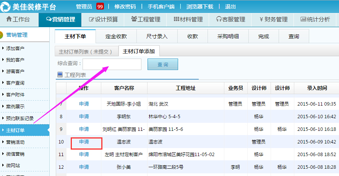Switch to 主材订单列表（未提交）tab
Image resolution: width=339 pixels, height=176 pixels.
[x=86, y=51]
